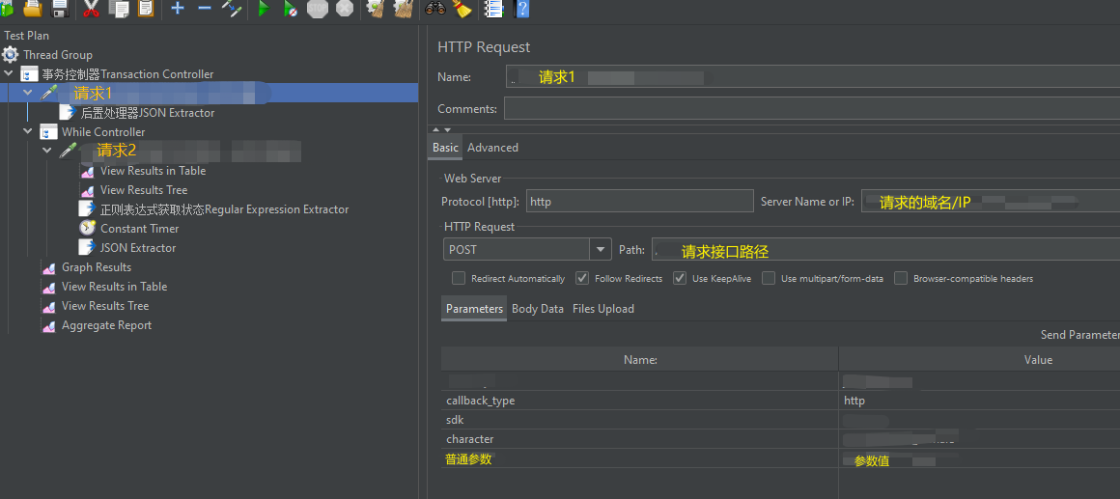
Task: Select the callback_type parameter cell
Action: [639, 401]
